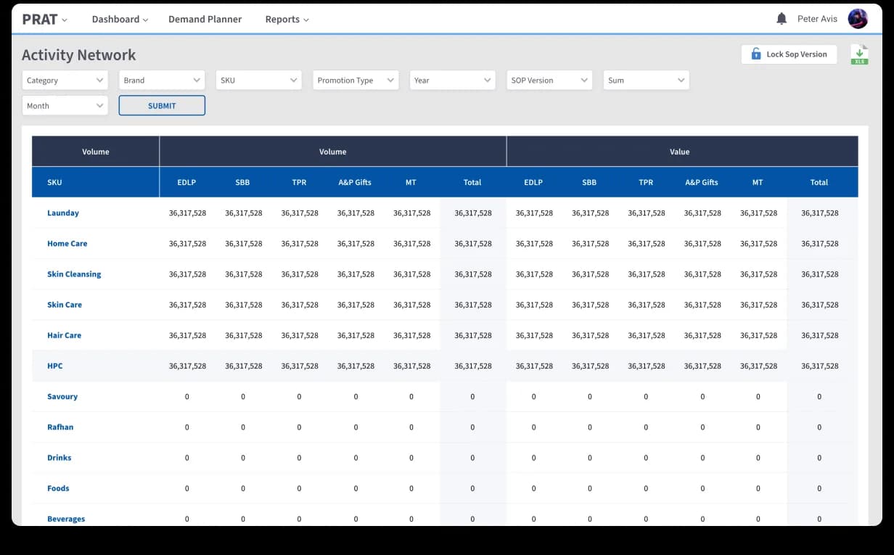Go to Demand Planner

tap(205, 20)
